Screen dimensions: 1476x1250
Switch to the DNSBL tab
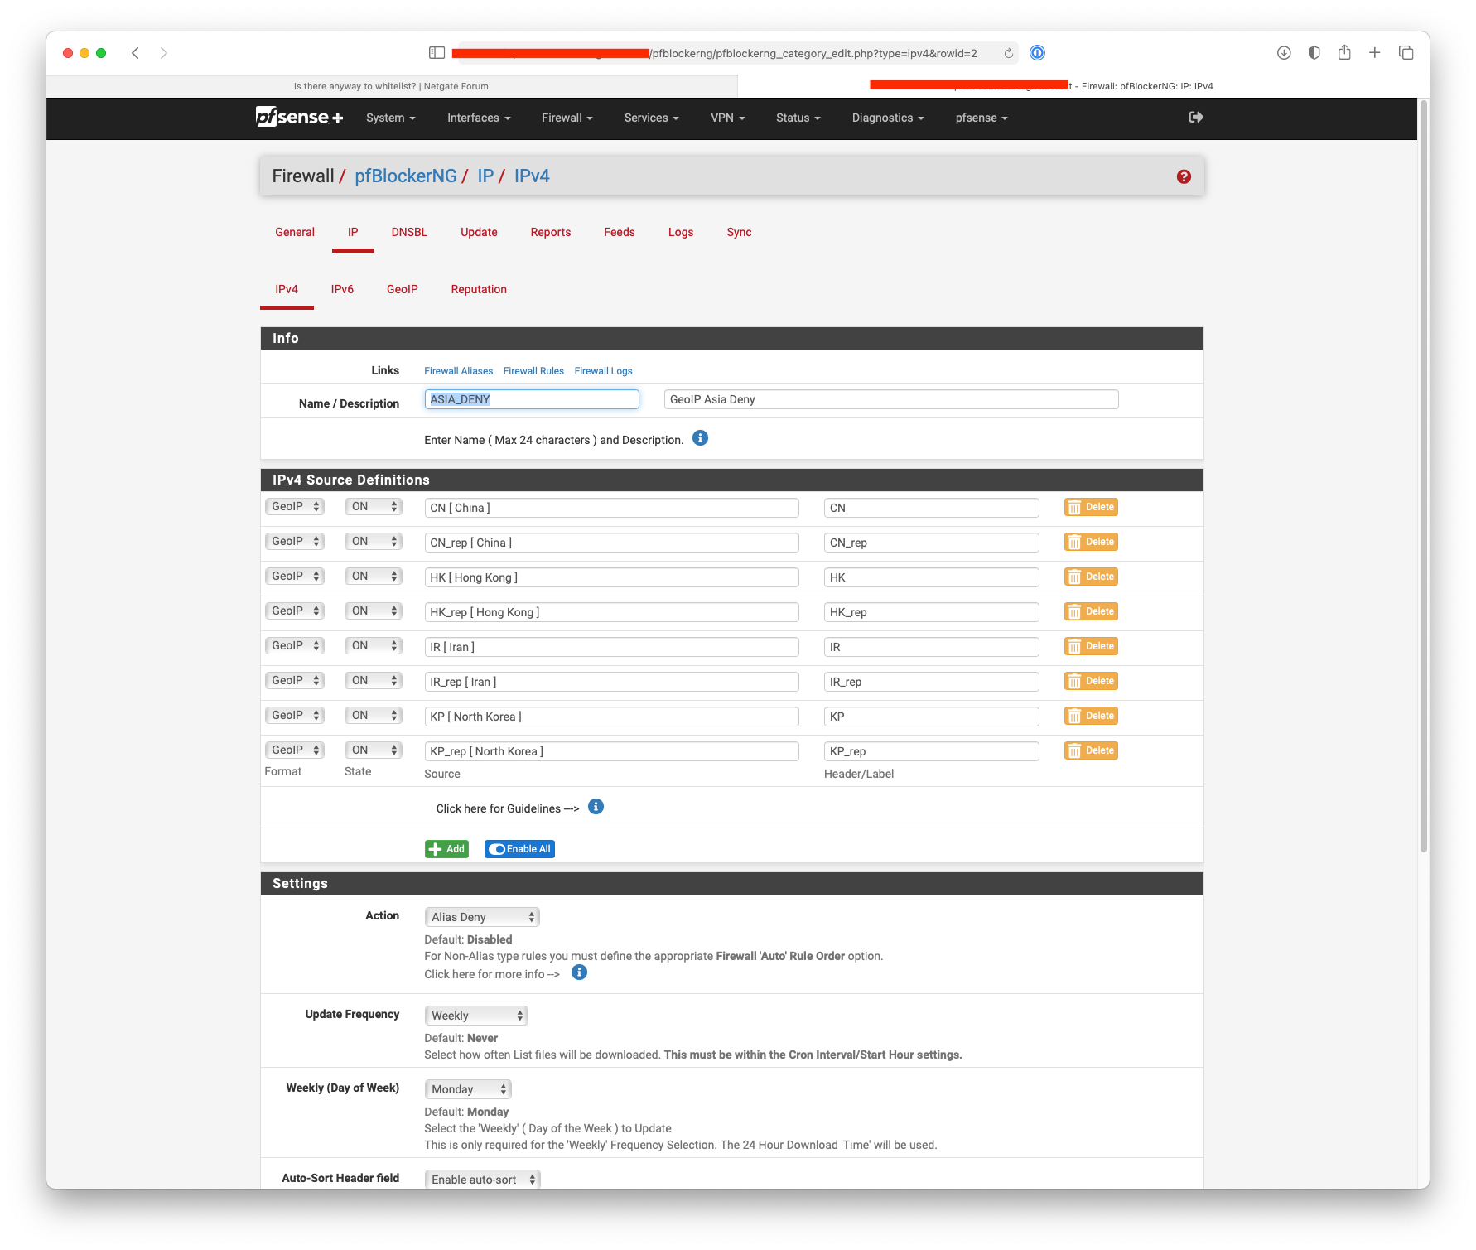click(x=409, y=232)
